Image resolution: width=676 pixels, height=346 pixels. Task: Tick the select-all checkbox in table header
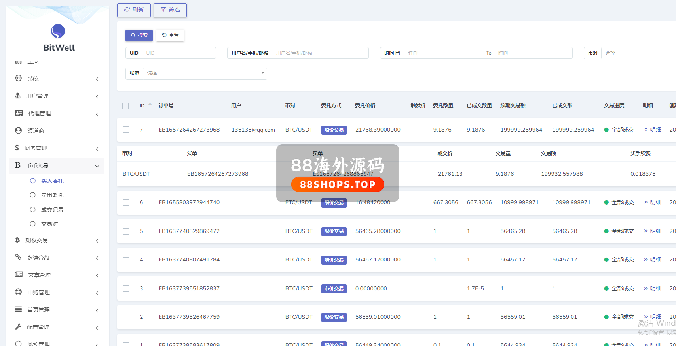[x=126, y=106]
